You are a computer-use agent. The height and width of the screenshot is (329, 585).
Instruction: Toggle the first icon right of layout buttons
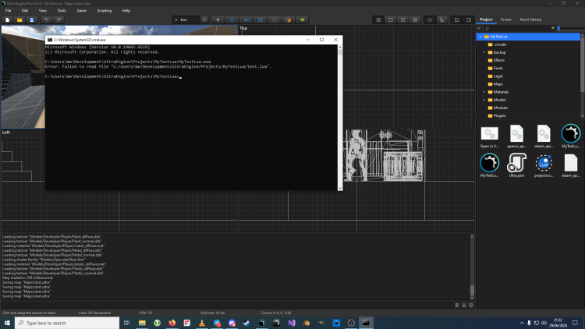[x=430, y=19]
